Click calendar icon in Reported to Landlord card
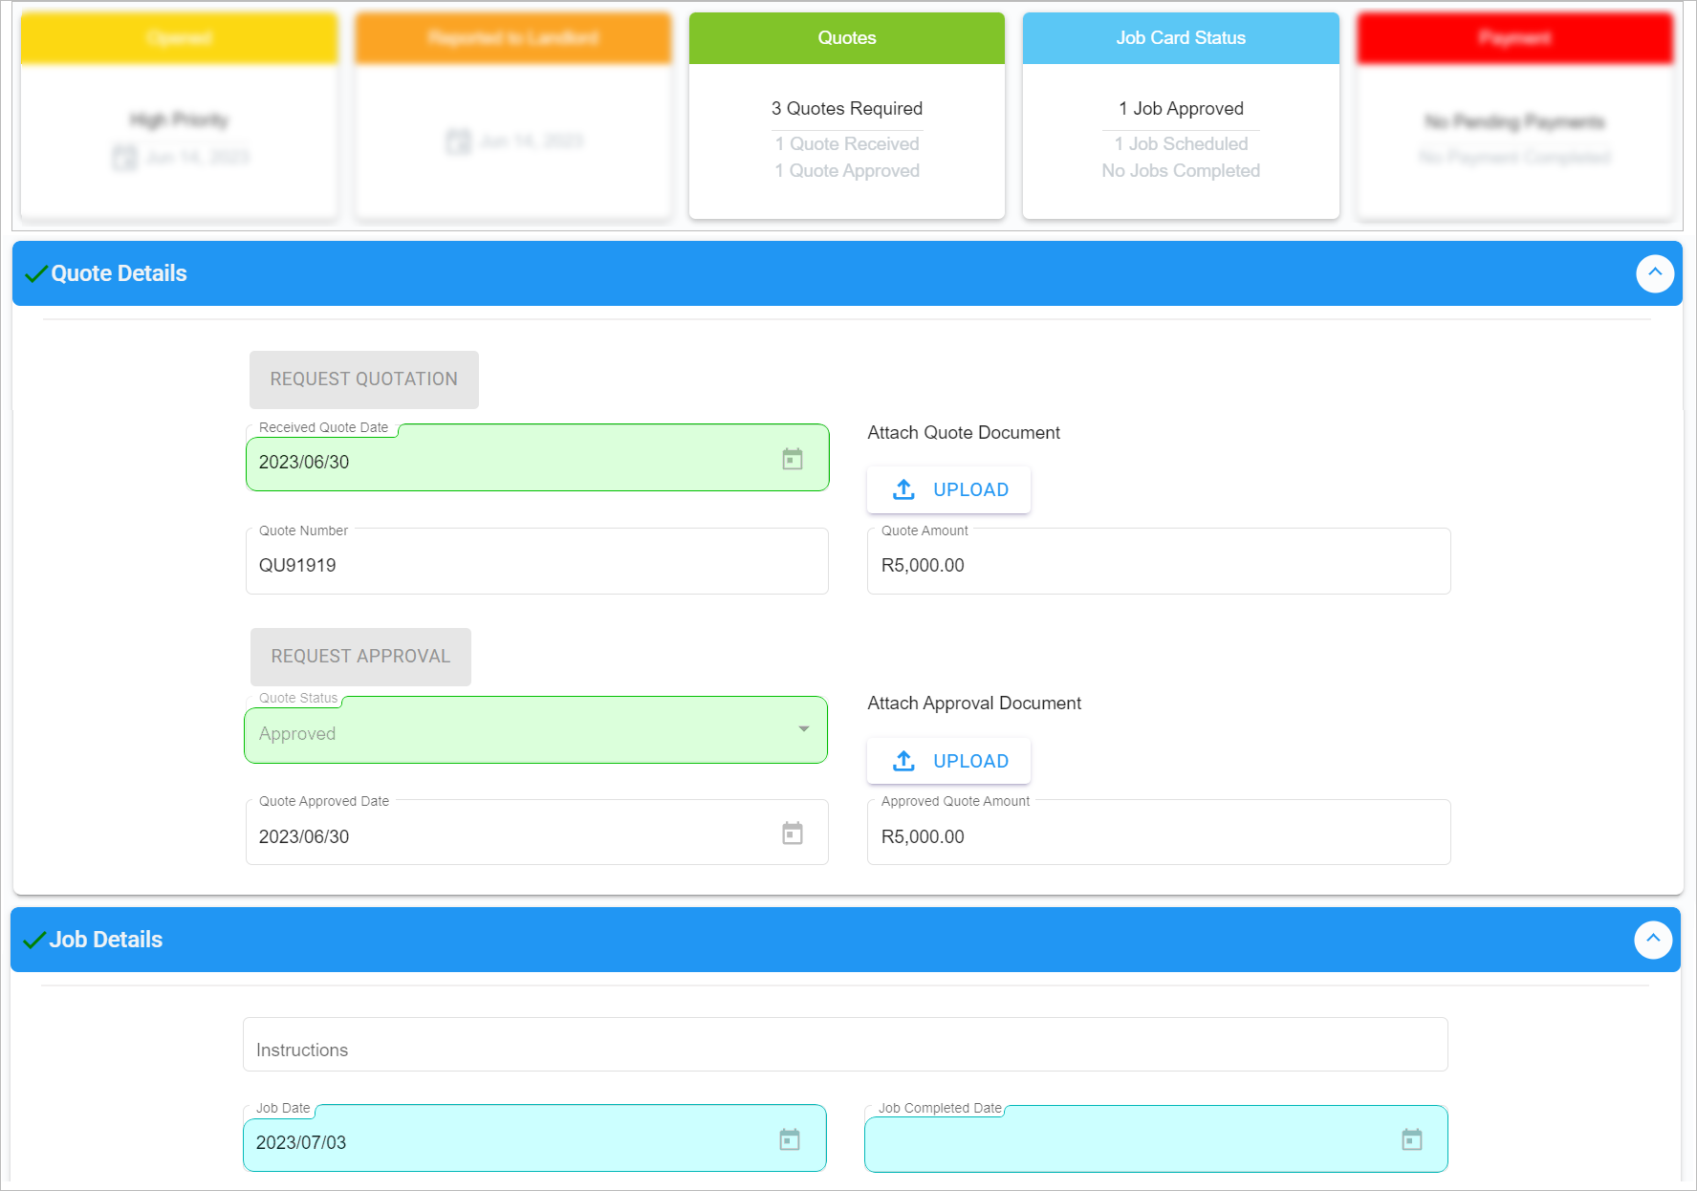This screenshot has width=1697, height=1191. pyautogui.click(x=459, y=141)
